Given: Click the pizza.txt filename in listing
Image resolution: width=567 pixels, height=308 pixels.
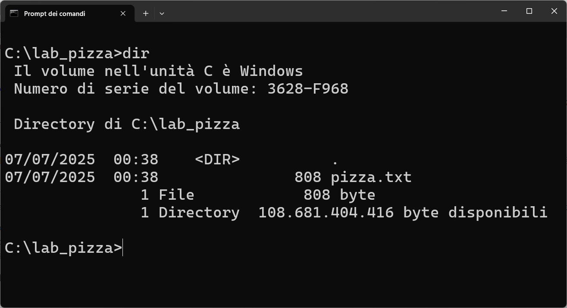Looking at the screenshot, I should (x=371, y=177).
